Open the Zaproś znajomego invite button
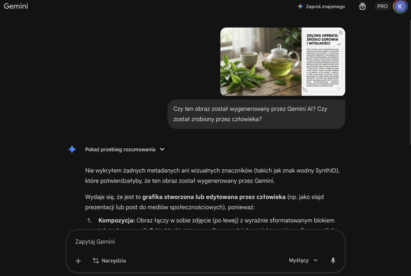This screenshot has height=276, width=411. click(321, 6)
